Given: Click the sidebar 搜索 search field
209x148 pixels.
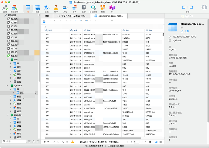Looking at the screenshot, I should 14,141.
